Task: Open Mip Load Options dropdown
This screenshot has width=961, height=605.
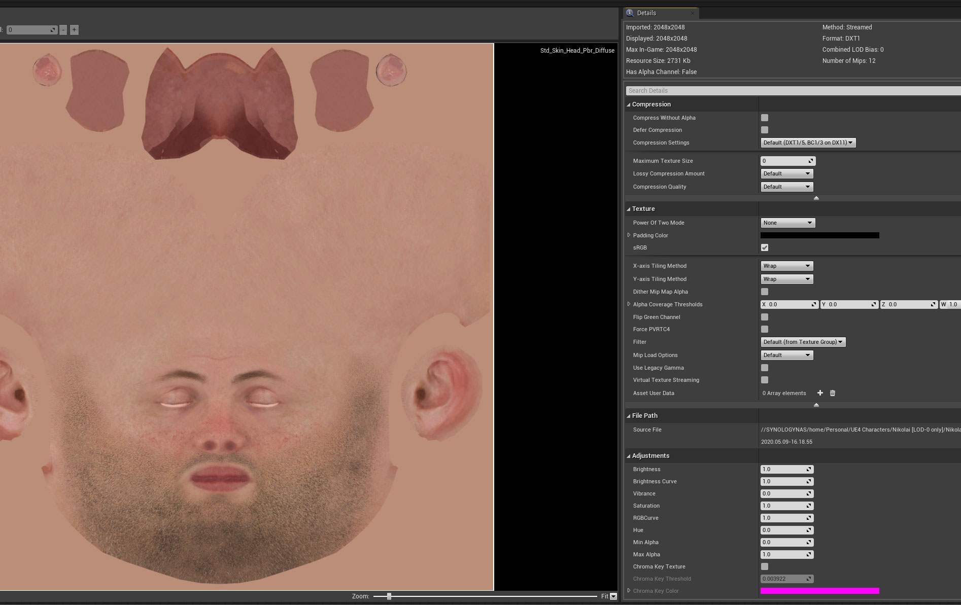Action: (786, 355)
